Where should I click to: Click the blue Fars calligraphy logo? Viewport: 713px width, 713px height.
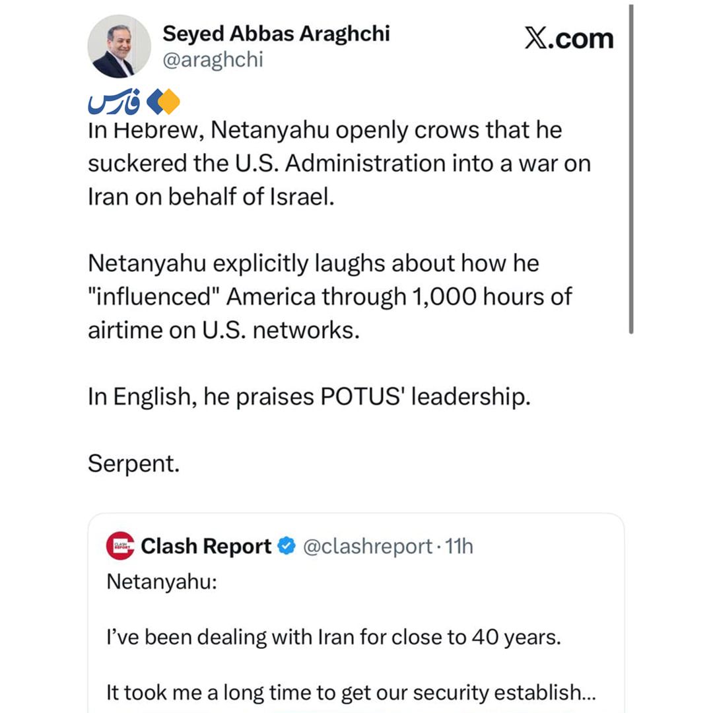tap(114, 101)
